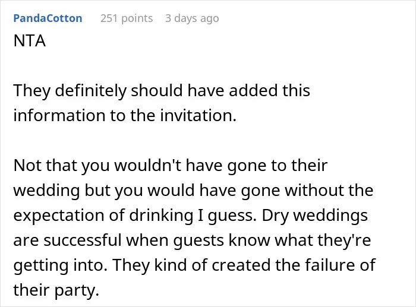
Task: Click the word "definitely"
Action: click(90, 90)
